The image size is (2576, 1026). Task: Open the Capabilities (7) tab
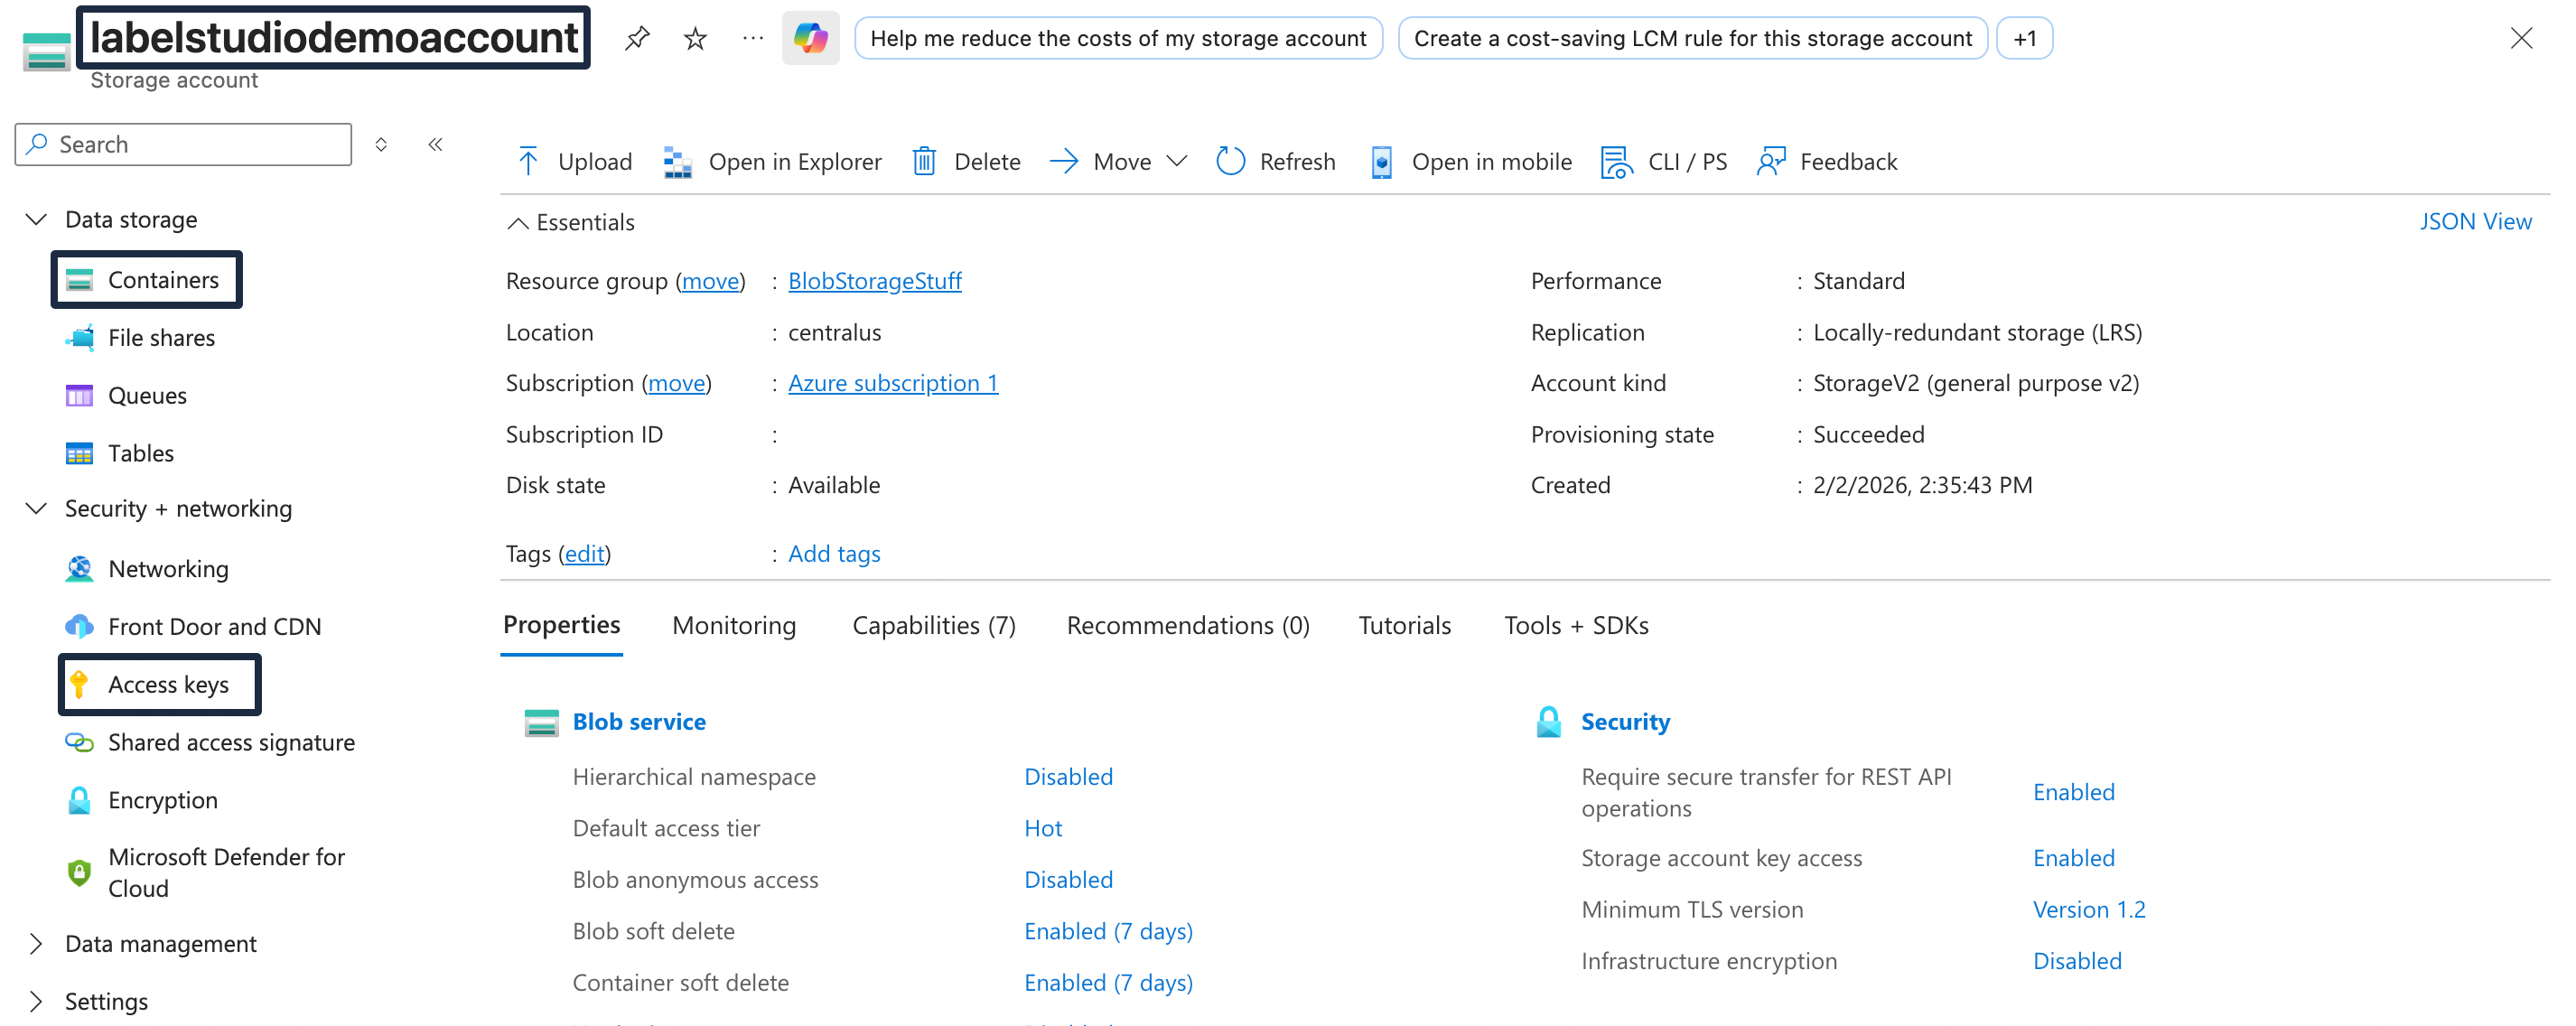click(933, 625)
